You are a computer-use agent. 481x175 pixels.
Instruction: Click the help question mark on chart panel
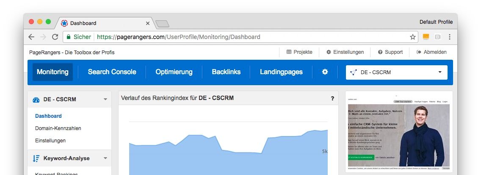[332, 98]
